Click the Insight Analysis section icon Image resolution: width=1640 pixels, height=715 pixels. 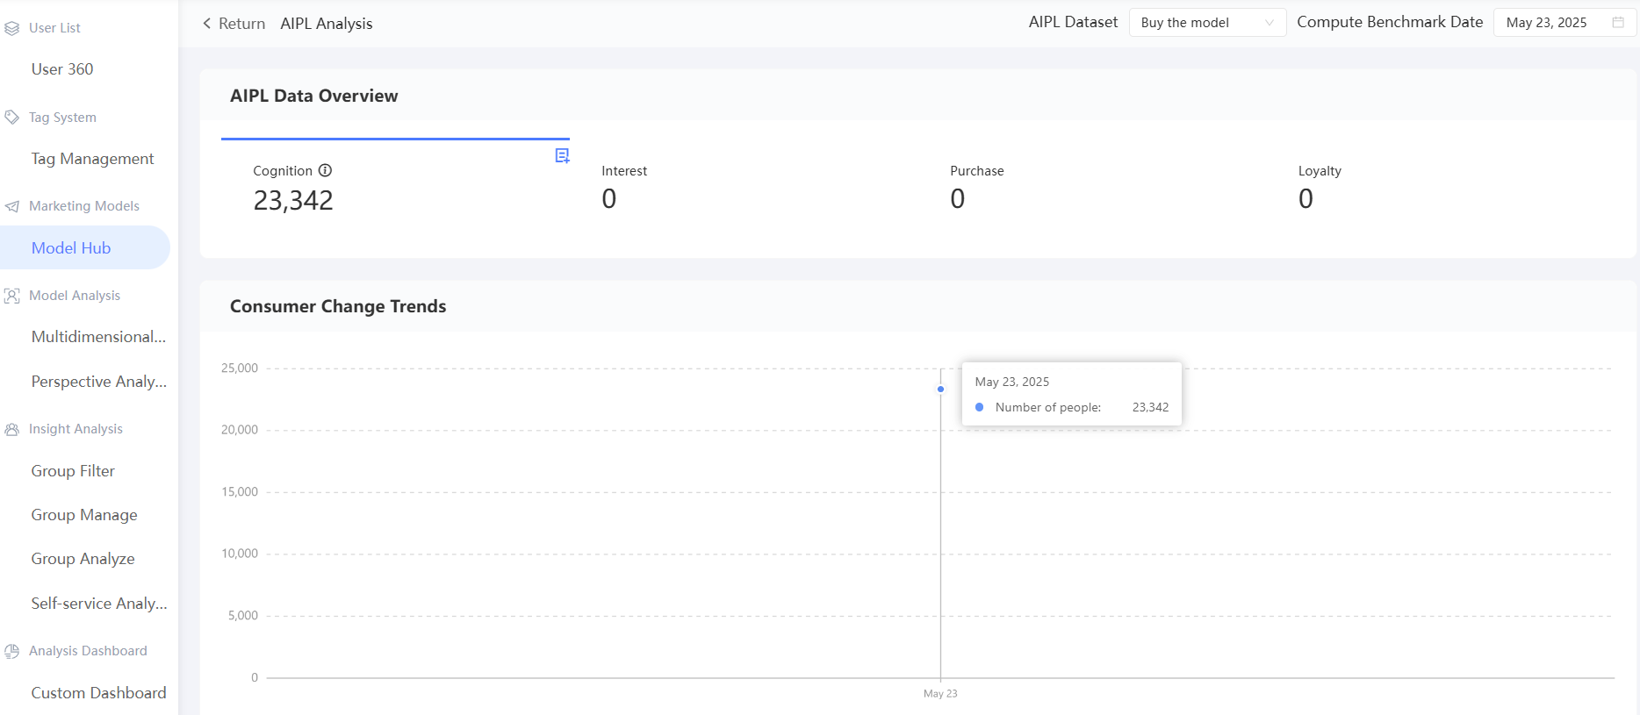(12, 429)
